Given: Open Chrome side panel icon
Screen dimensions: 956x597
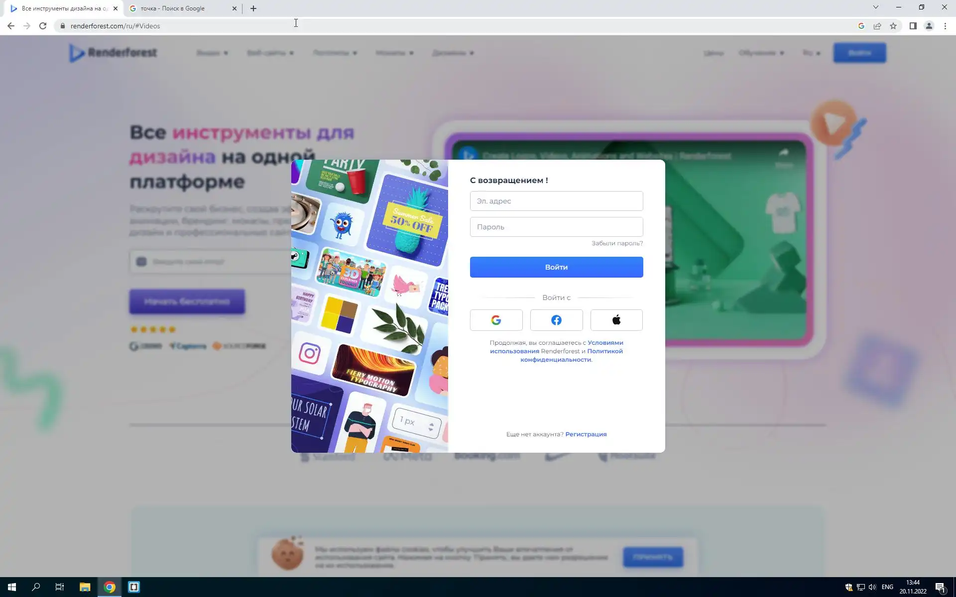Looking at the screenshot, I should pyautogui.click(x=913, y=26).
